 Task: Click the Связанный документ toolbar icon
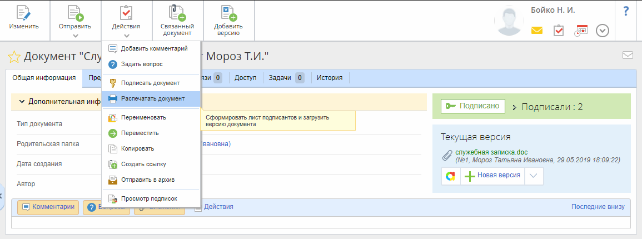pos(177,13)
